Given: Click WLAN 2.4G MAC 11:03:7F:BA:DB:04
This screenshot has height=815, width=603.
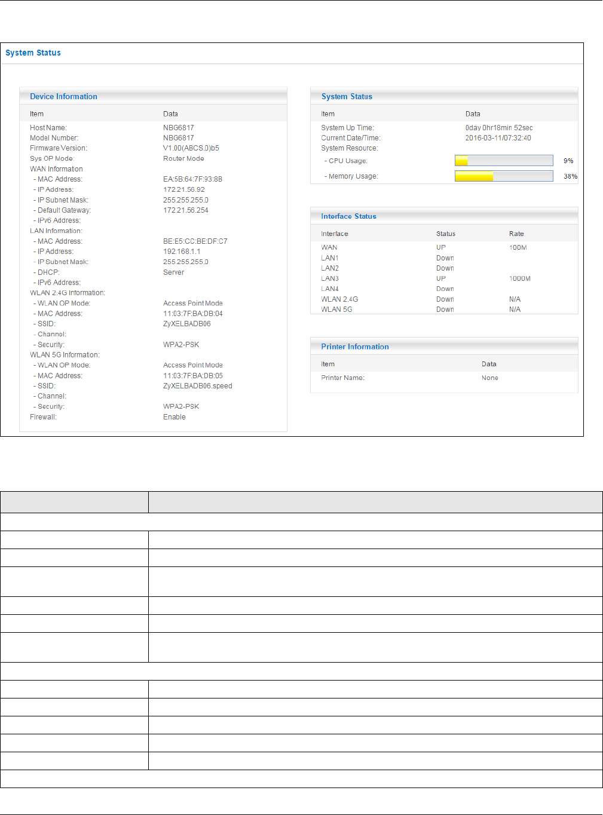Looking at the screenshot, I should [x=193, y=314].
